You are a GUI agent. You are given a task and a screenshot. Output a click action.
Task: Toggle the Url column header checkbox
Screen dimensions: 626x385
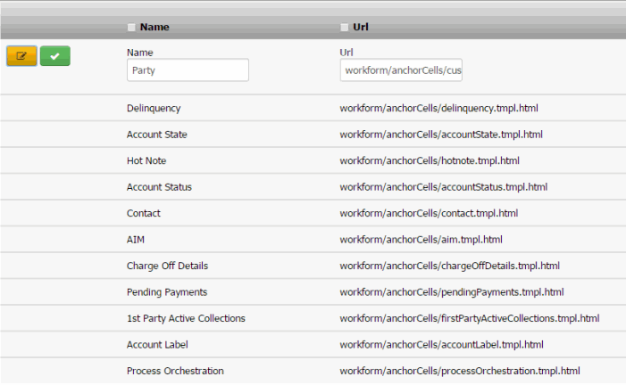click(x=345, y=27)
